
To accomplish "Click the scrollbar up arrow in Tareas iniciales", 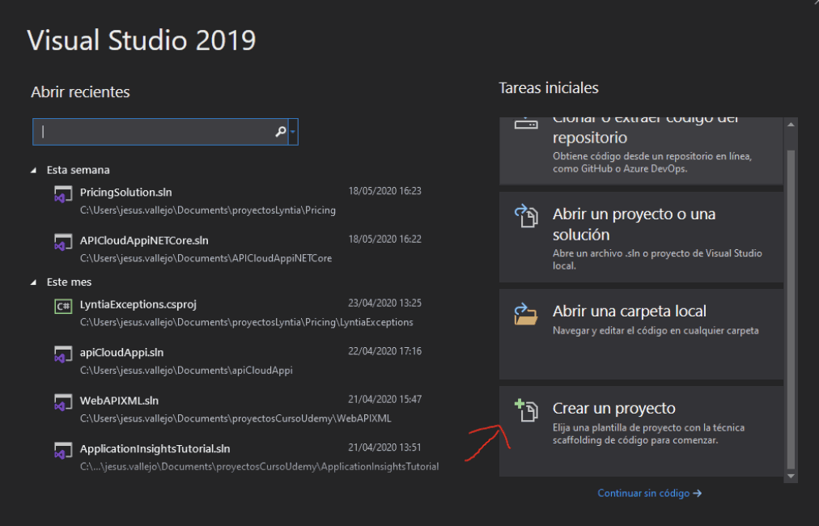I will click(x=791, y=125).
